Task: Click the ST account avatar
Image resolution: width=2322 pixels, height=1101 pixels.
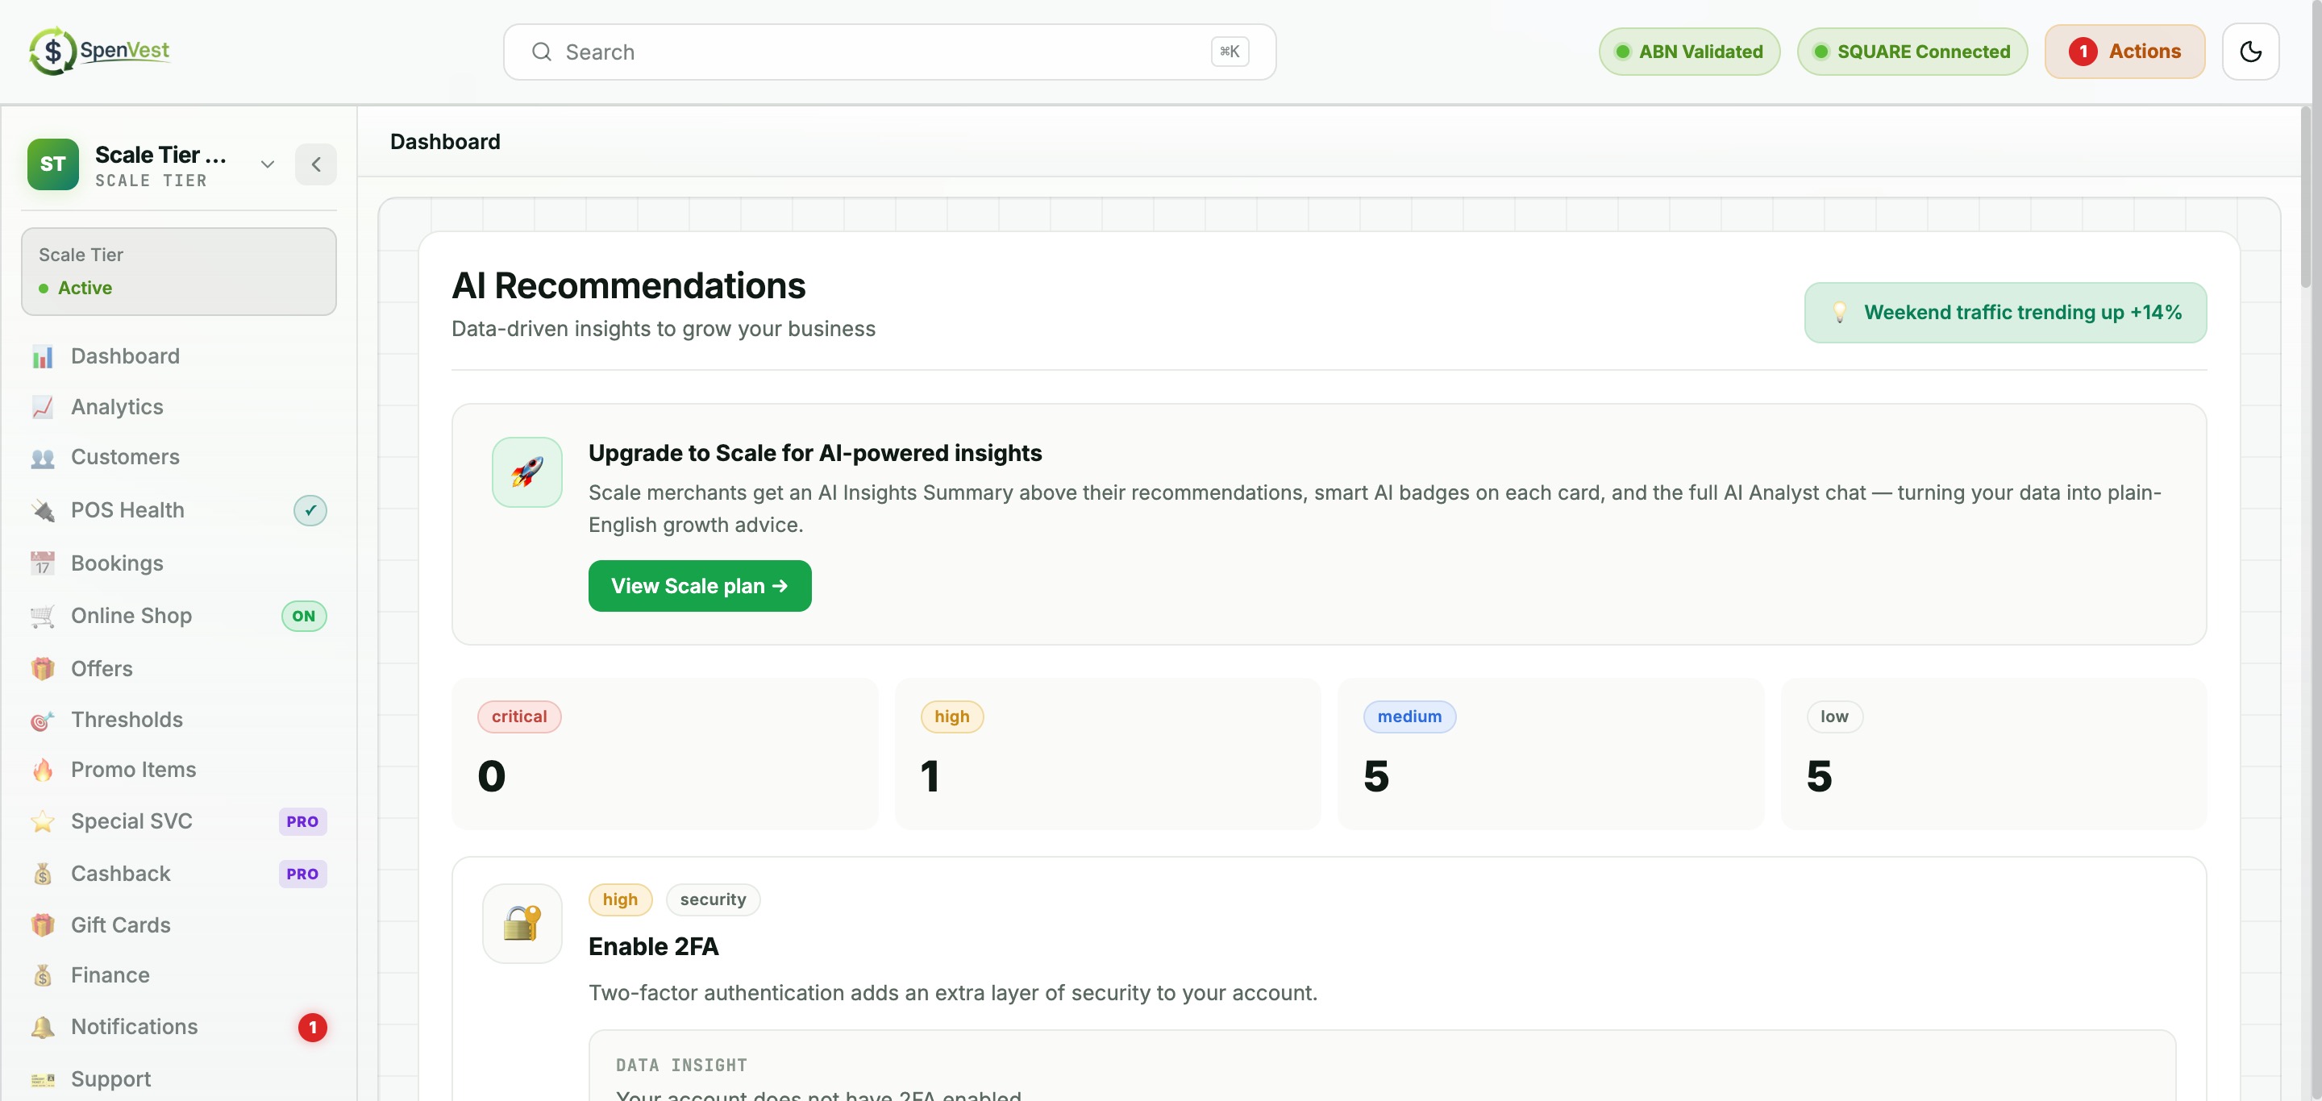Action: click(53, 164)
